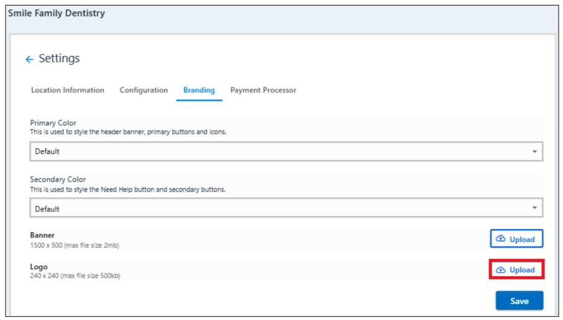Viewport: 563px width, 320px height.
Task: Click the Secondary Color label
Action: [x=58, y=179]
